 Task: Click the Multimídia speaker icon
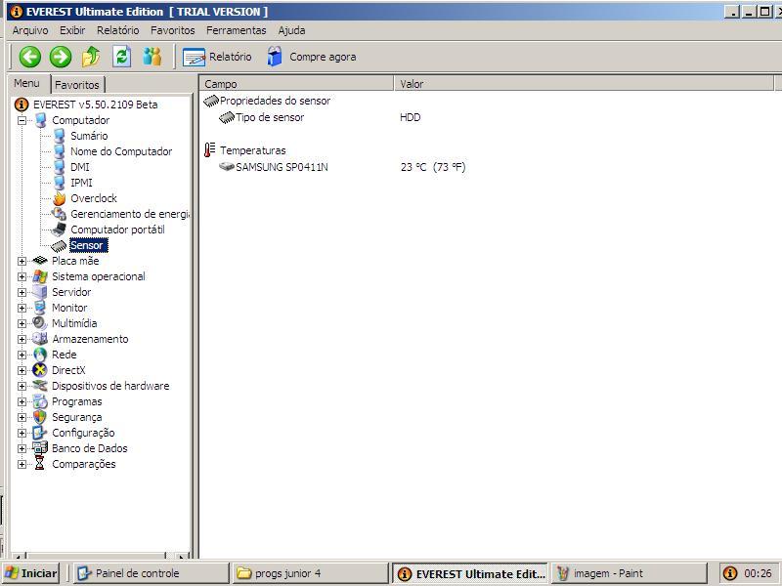pos(40,323)
